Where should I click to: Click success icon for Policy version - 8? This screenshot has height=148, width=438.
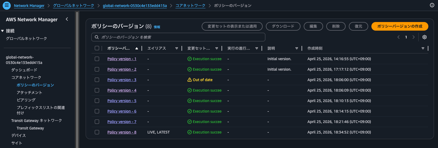point(190,132)
